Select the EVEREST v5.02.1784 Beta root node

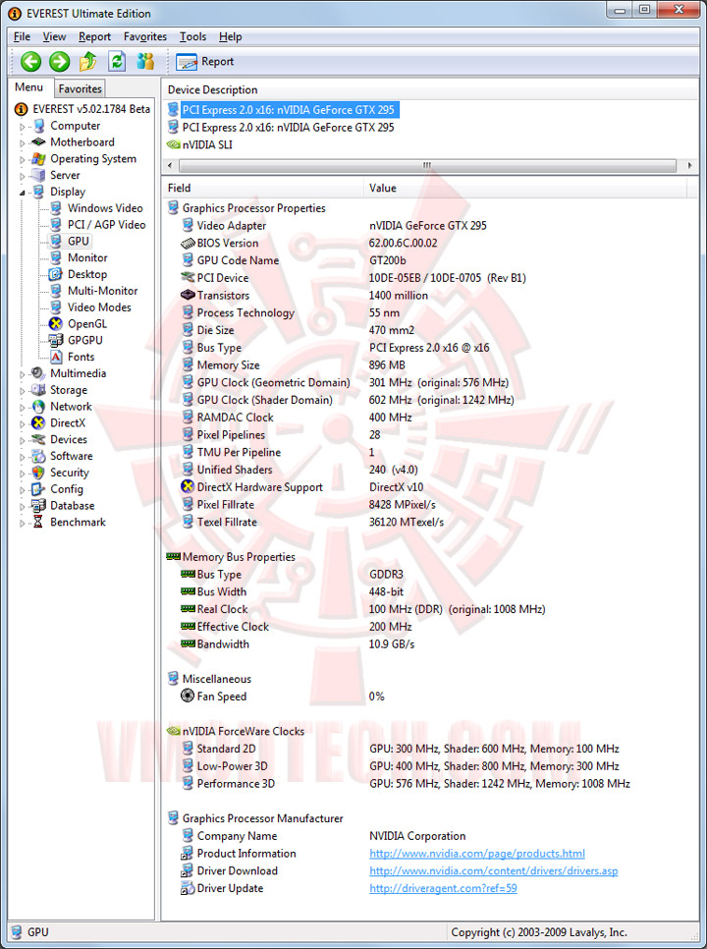tap(82, 110)
